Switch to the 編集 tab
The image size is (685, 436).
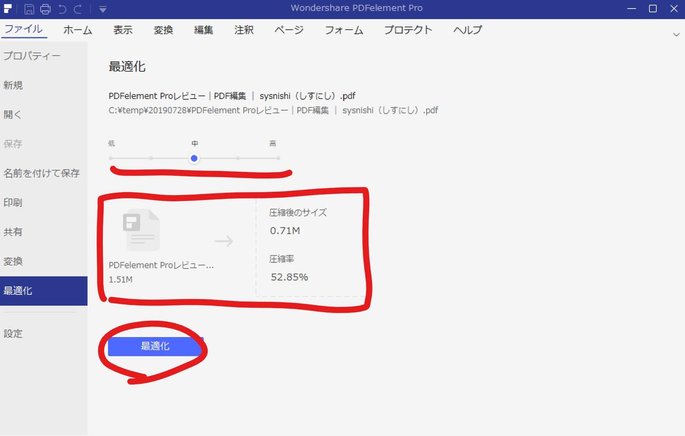pos(203,30)
